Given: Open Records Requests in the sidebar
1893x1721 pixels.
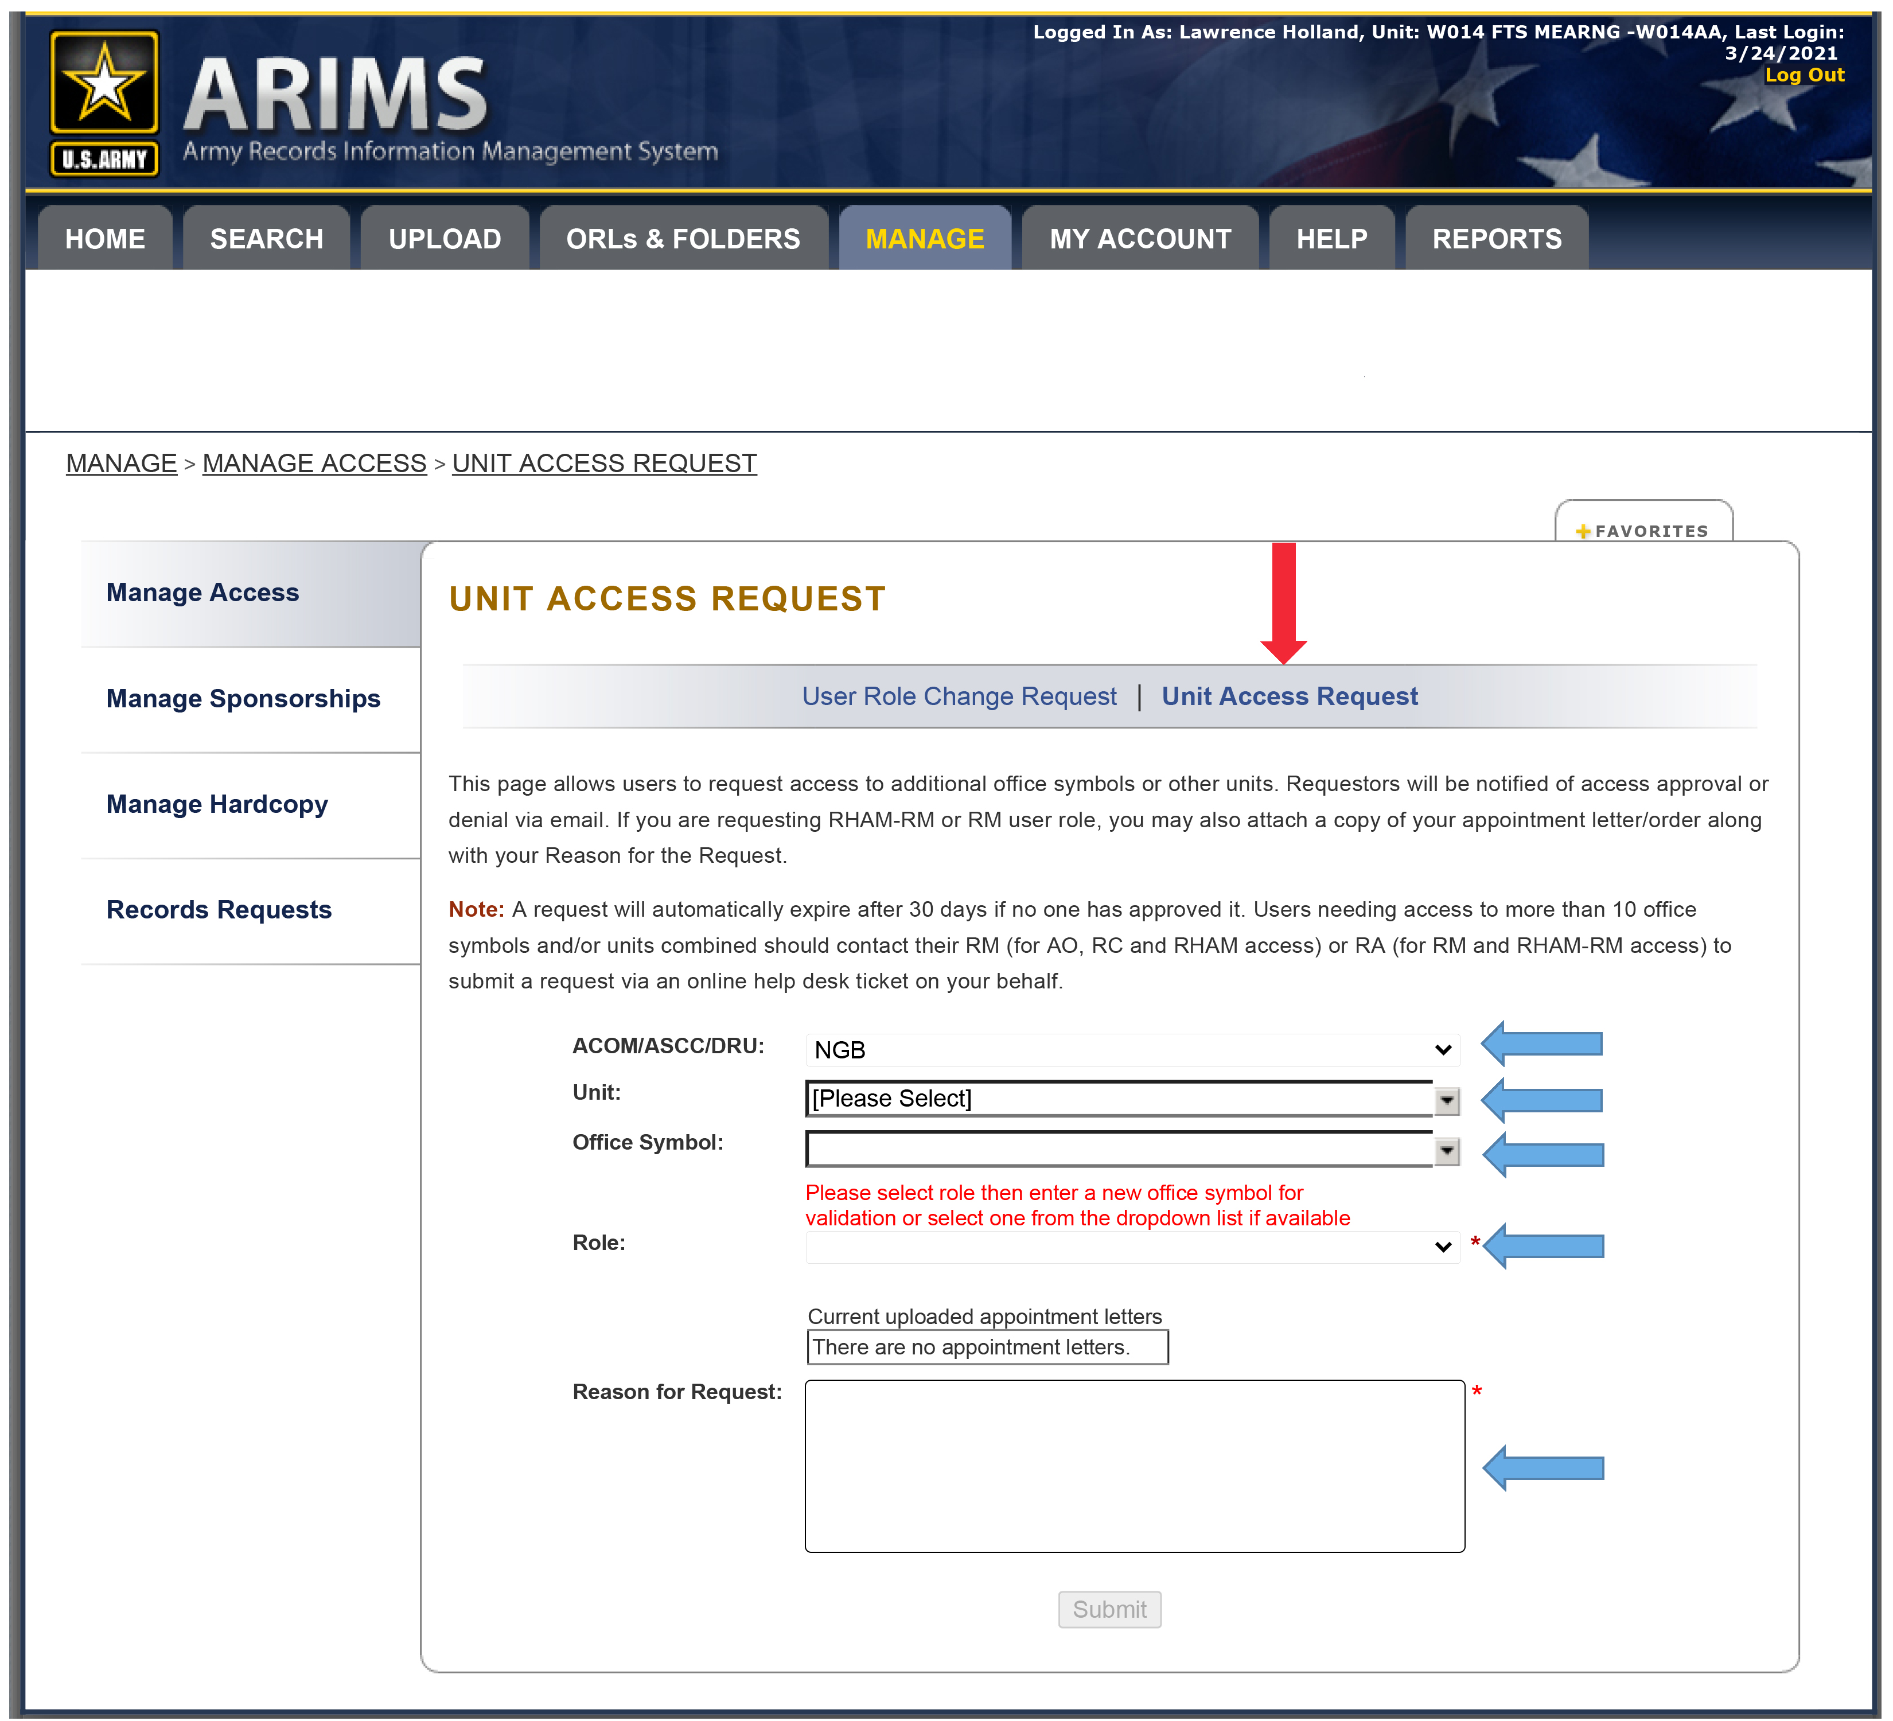Looking at the screenshot, I should click(219, 910).
